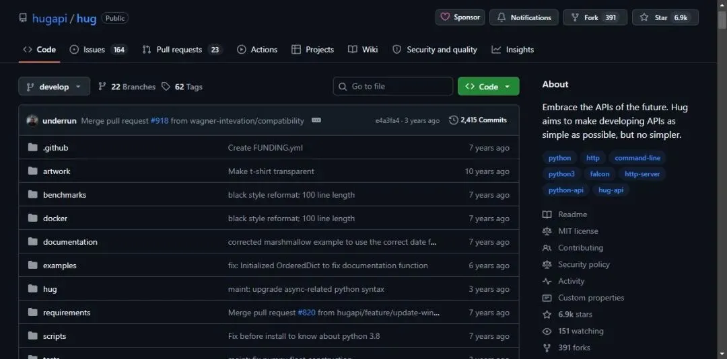The width and height of the screenshot is (727, 359).
Task: Star the repository with the Star button
Action: click(665, 17)
